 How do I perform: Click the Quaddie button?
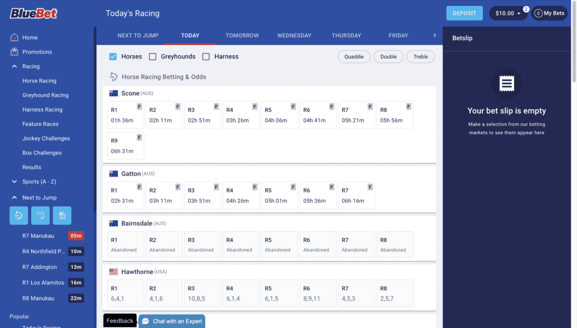(354, 57)
